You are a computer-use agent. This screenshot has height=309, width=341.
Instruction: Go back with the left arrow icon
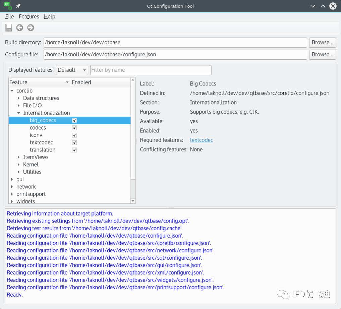pos(19,27)
